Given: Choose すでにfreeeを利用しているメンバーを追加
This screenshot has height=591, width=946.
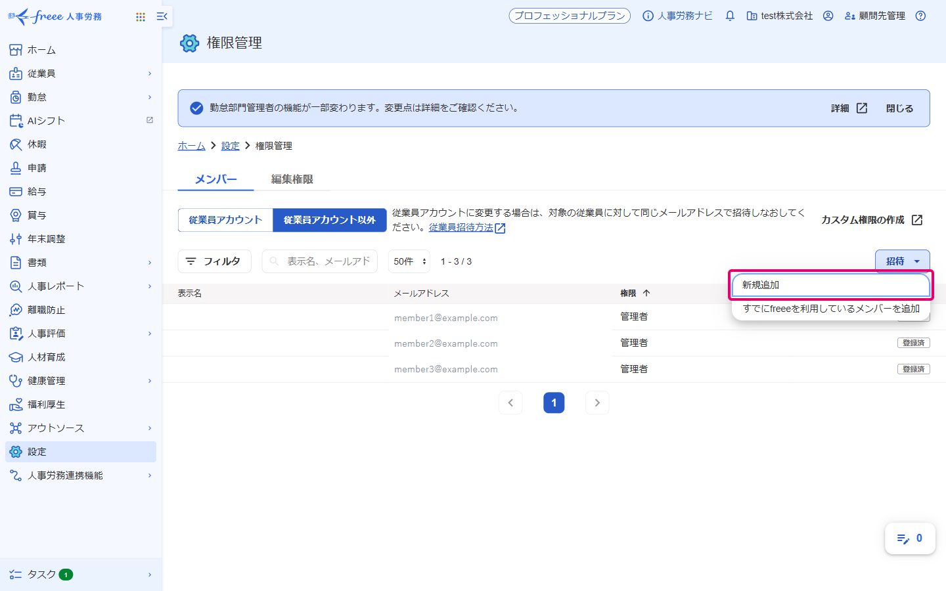Looking at the screenshot, I should 831,309.
